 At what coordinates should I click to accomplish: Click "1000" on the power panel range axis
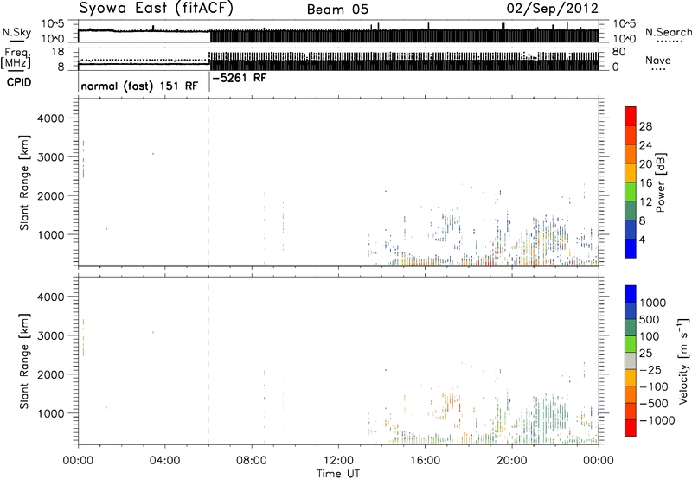tap(50, 234)
